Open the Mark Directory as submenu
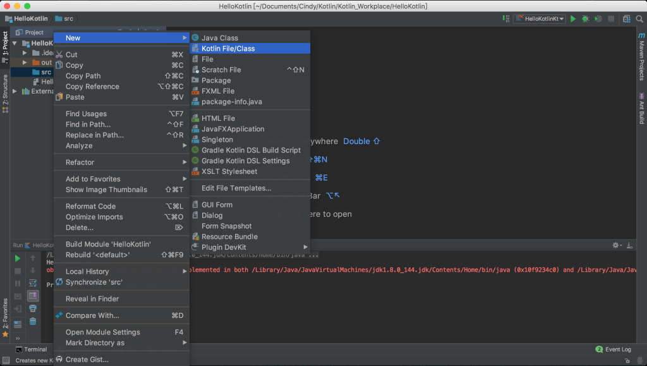The width and height of the screenshot is (647, 366). click(121, 343)
